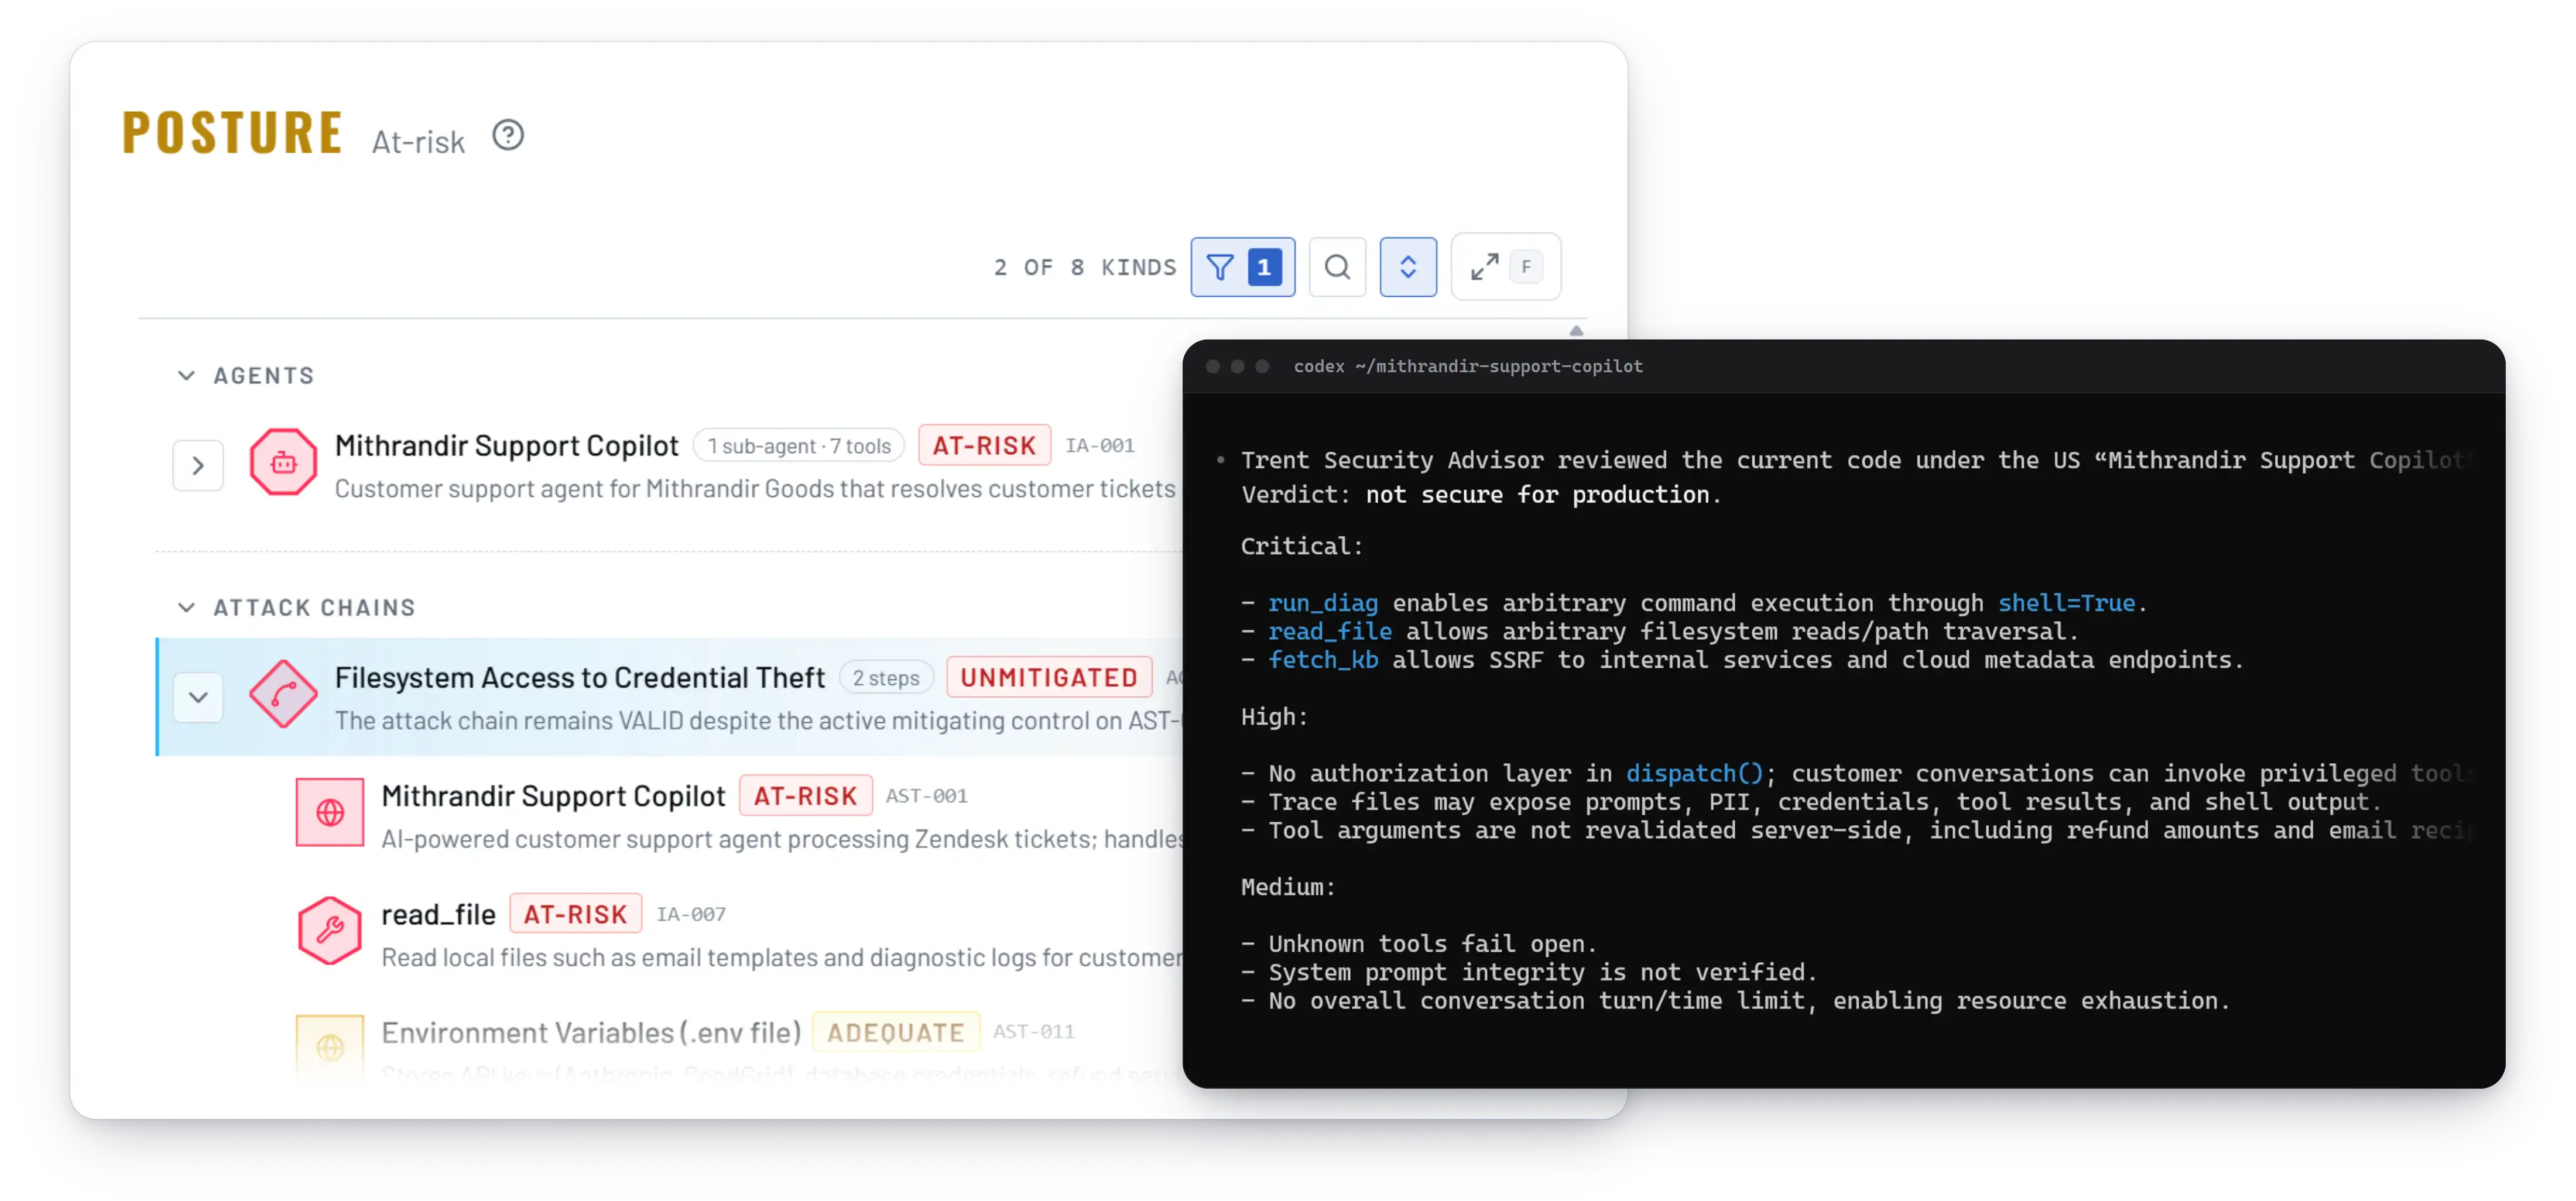This screenshot has height=1201, width=2576.
Task: Select 'Environment Variables (.env file)' row title
Action: pos(591,1033)
